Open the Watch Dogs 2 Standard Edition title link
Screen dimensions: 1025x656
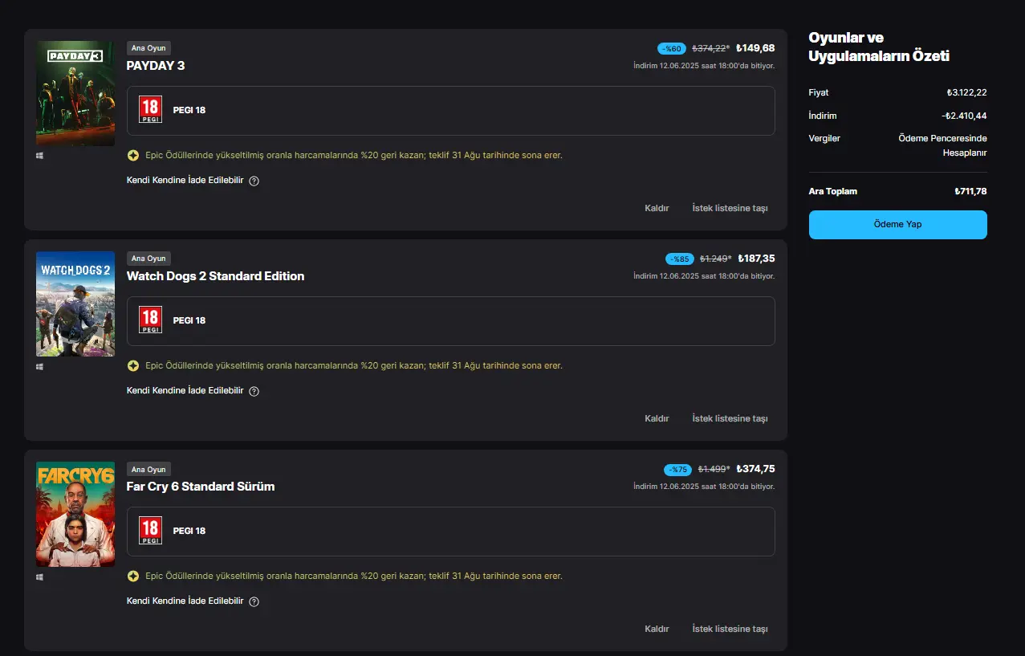[215, 276]
